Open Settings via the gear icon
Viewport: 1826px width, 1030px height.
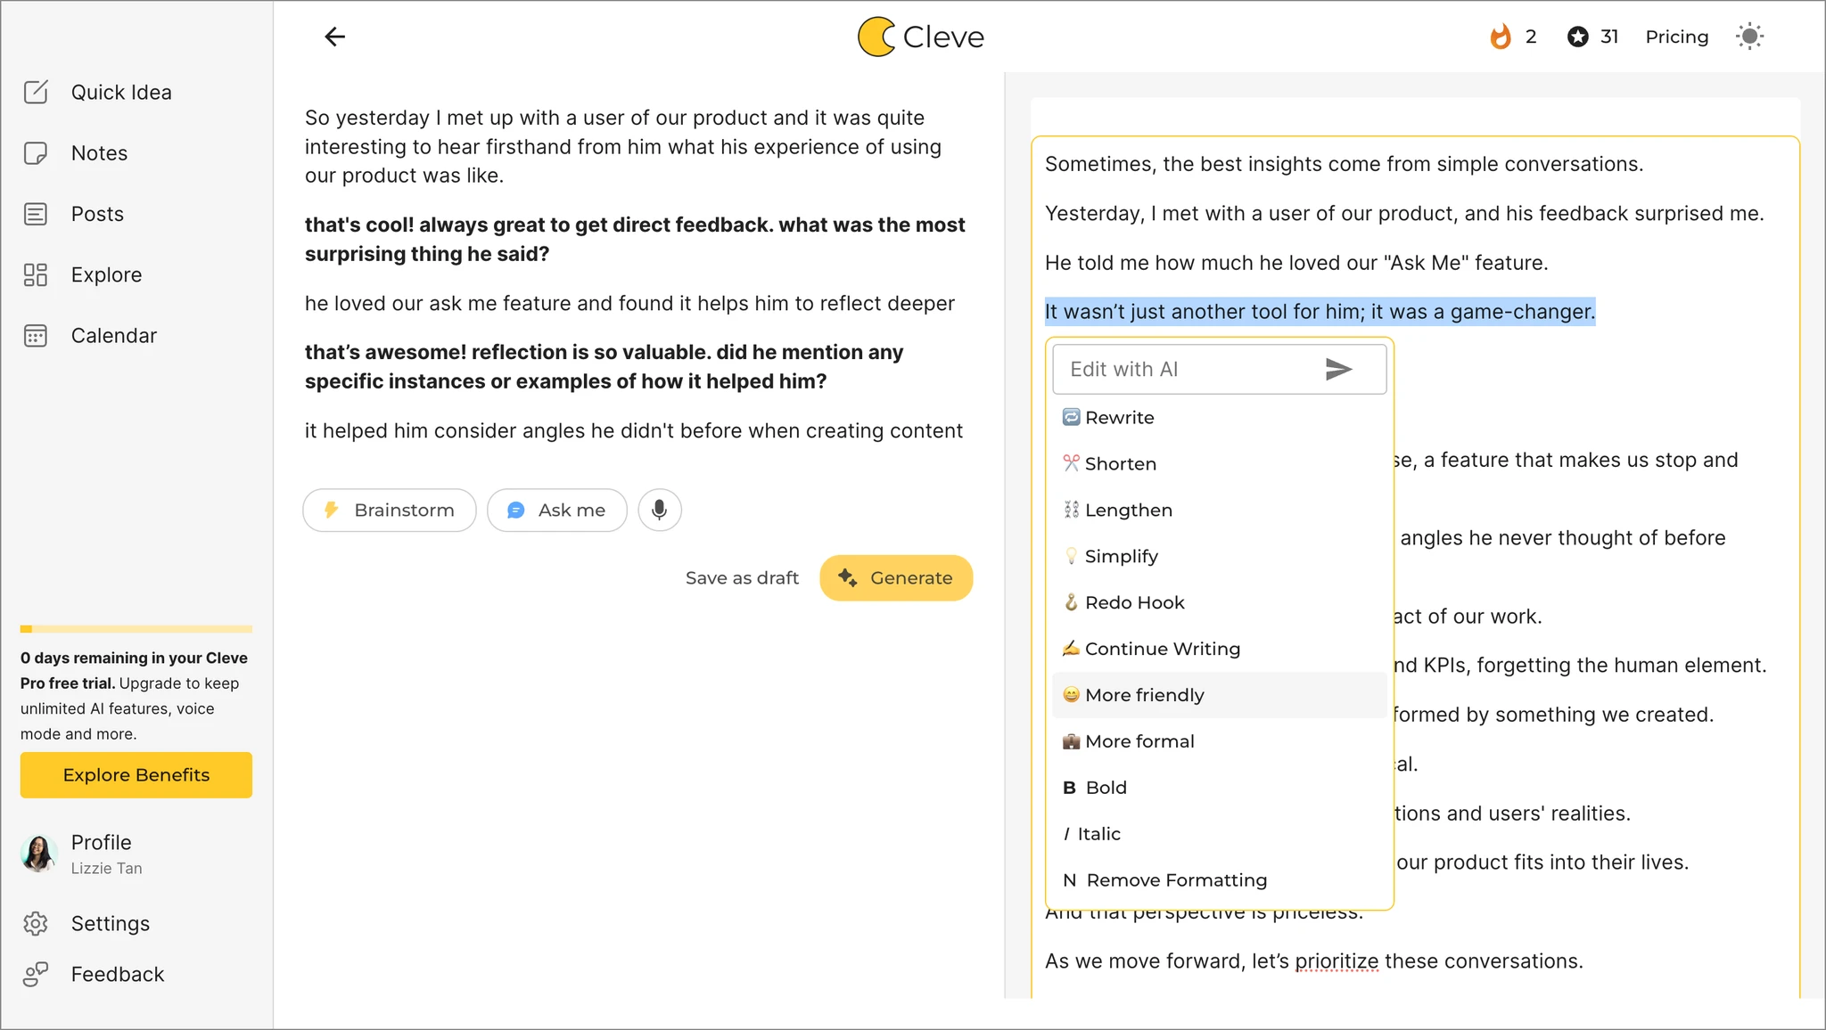coord(37,924)
